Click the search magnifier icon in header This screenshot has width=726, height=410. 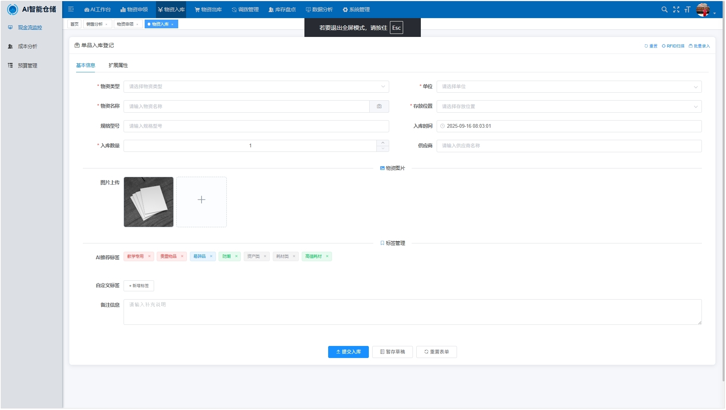point(664,9)
